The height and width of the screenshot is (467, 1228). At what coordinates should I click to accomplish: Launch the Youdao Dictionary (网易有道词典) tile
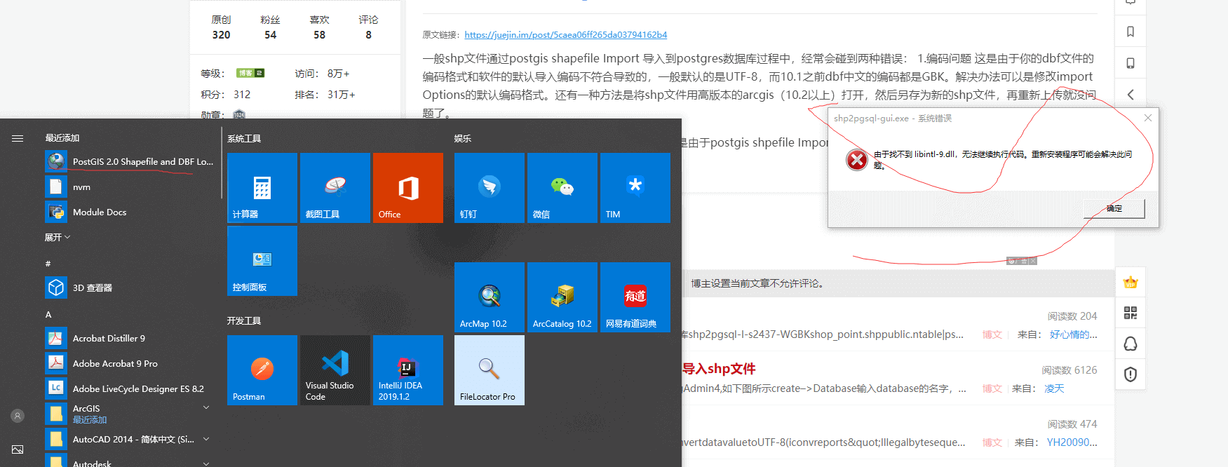[x=635, y=297]
